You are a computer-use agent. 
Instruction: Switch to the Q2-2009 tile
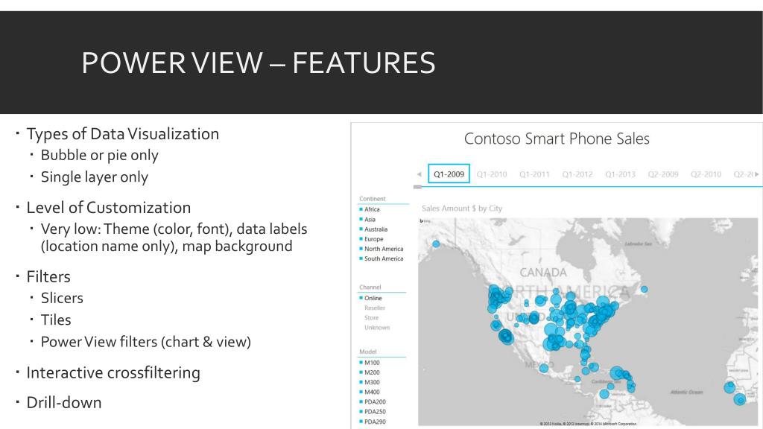pos(662,174)
